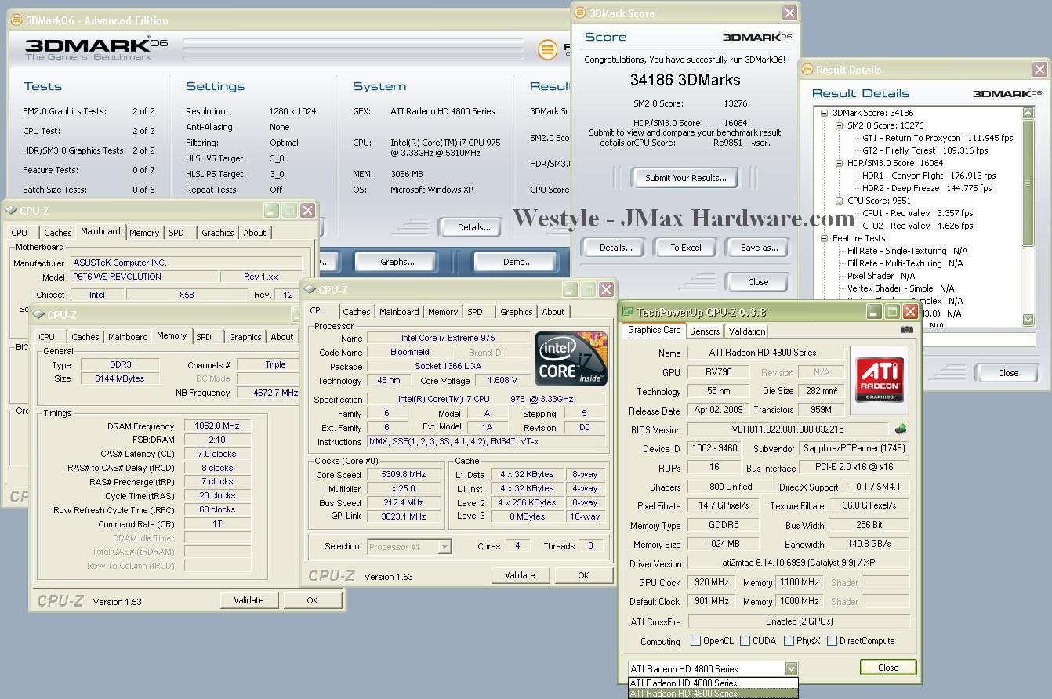Switch to the Sensors tab in GPU-Z
The width and height of the screenshot is (1052, 699).
click(x=705, y=331)
